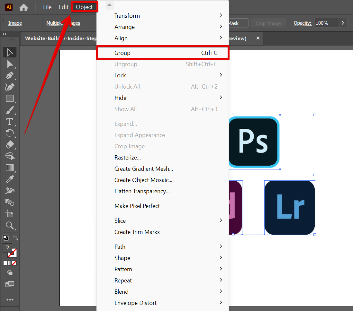Close the Website-Builder-Insider document tab
The width and height of the screenshot is (353, 311).
pyautogui.click(x=258, y=38)
